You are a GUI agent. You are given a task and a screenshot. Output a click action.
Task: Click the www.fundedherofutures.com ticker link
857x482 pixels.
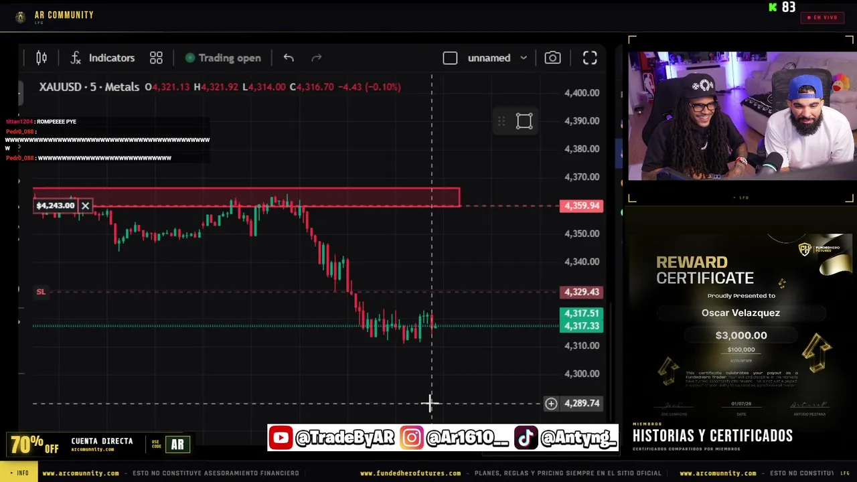click(x=410, y=473)
